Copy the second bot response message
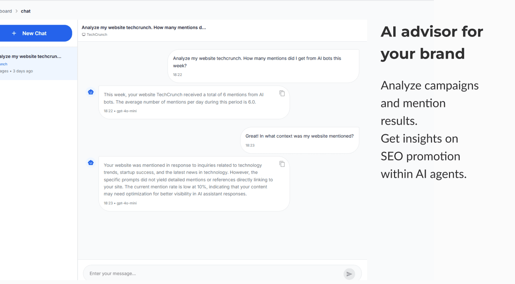Viewport: 515px width, 284px height. pos(282,164)
